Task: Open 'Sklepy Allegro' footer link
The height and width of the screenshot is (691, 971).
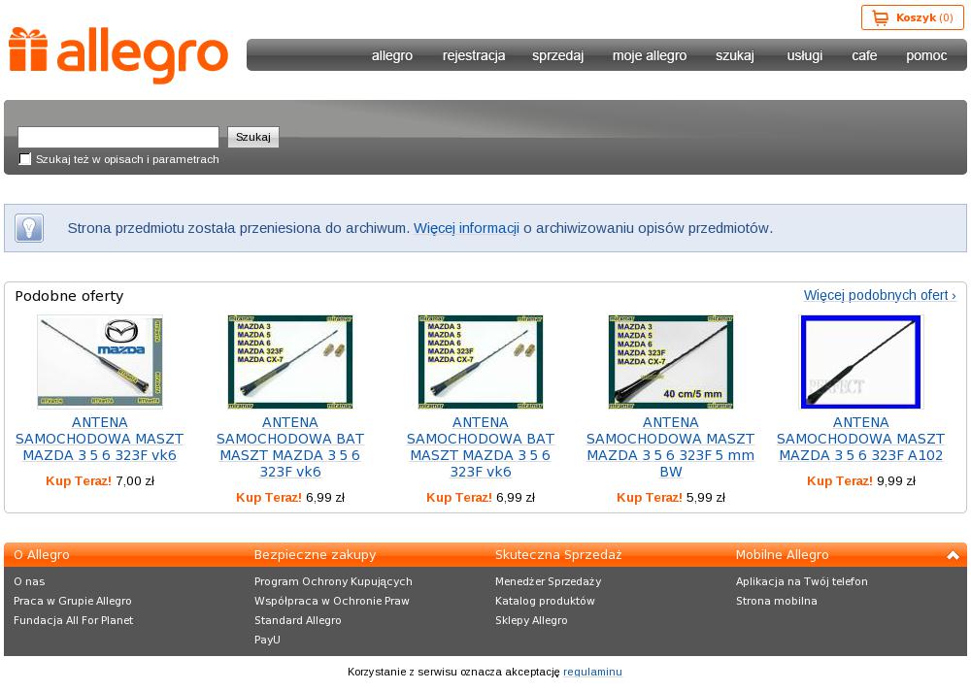Action: [x=531, y=620]
